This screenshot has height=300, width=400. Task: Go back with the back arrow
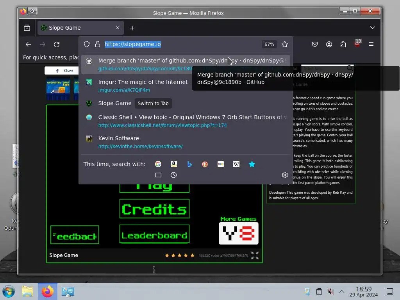click(28, 45)
